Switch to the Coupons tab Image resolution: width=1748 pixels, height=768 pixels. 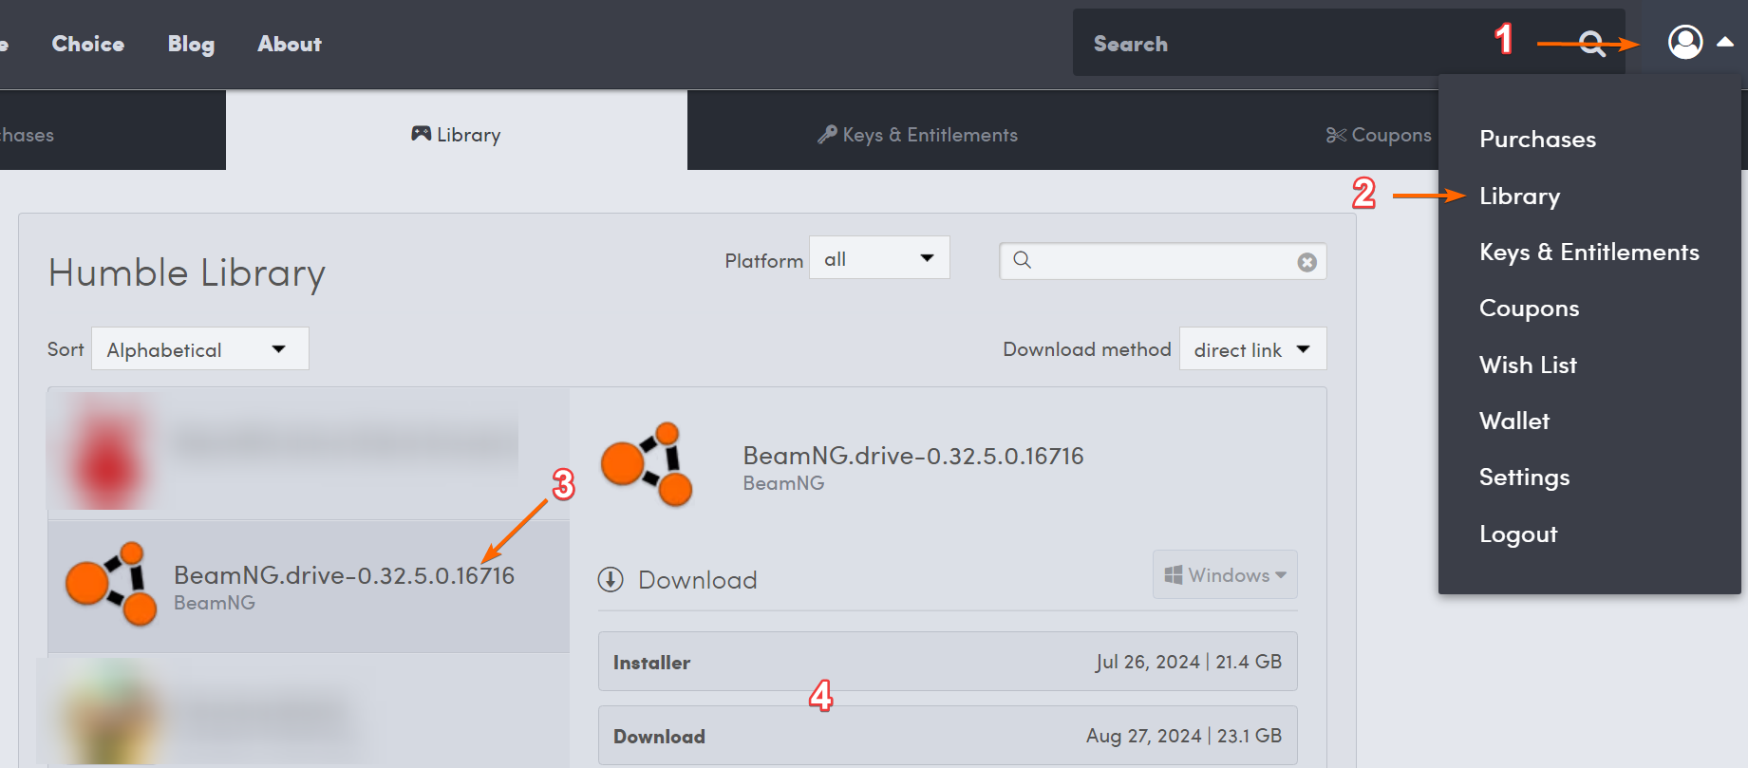coord(1379,135)
